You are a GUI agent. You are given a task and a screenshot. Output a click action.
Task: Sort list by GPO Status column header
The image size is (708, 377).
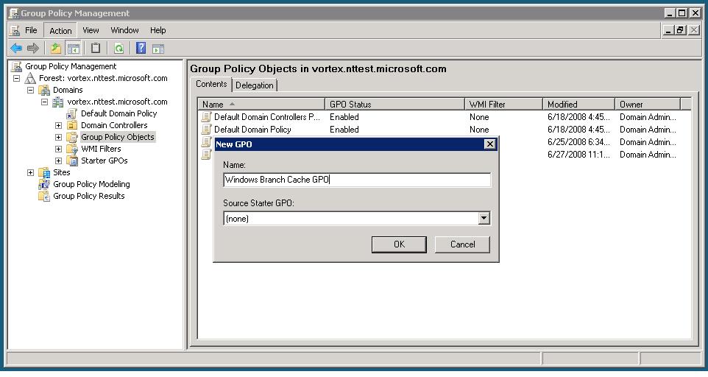coord(394,105)
